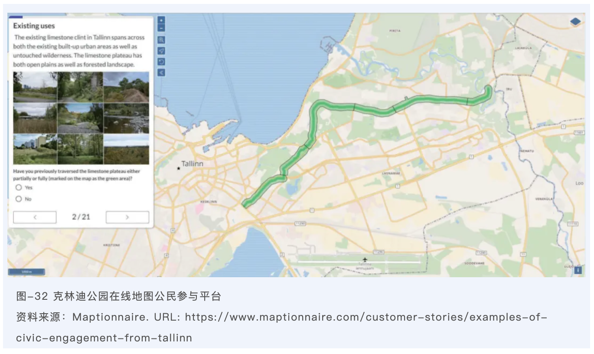Open the magnifier search tool on map
The height and width of the screenshot is (354, 594).
[x=161, y=40]
